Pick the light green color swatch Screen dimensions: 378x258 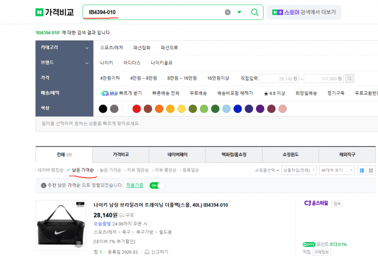point(204,109)
